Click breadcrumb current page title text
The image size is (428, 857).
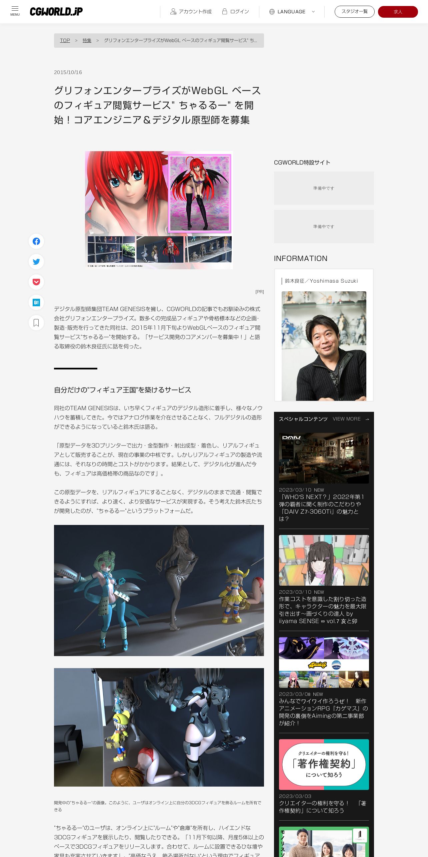click(x=181, y=40)
